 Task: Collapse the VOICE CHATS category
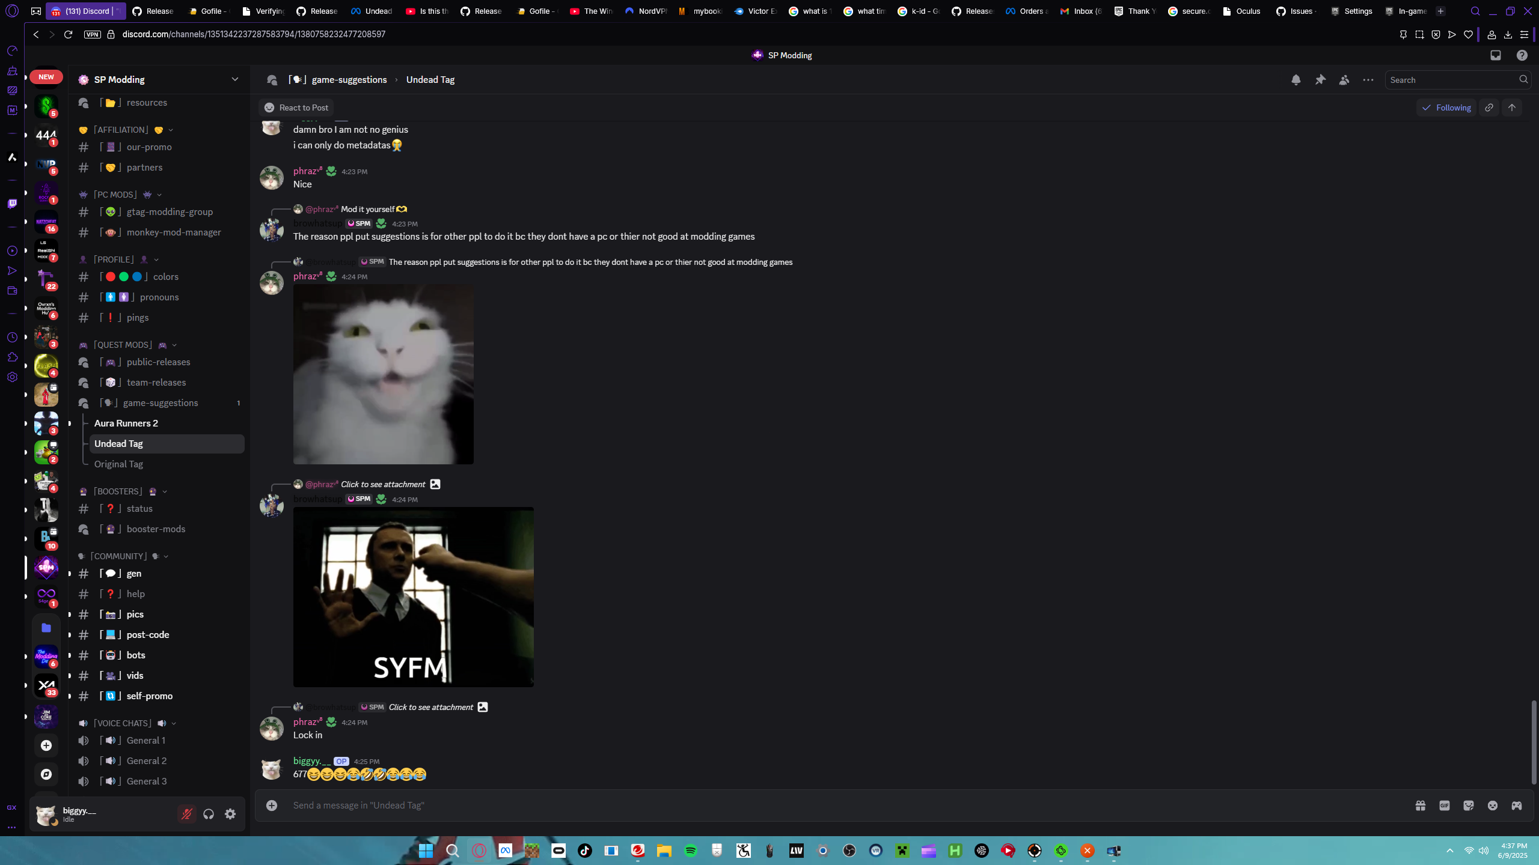coord(122,723)
